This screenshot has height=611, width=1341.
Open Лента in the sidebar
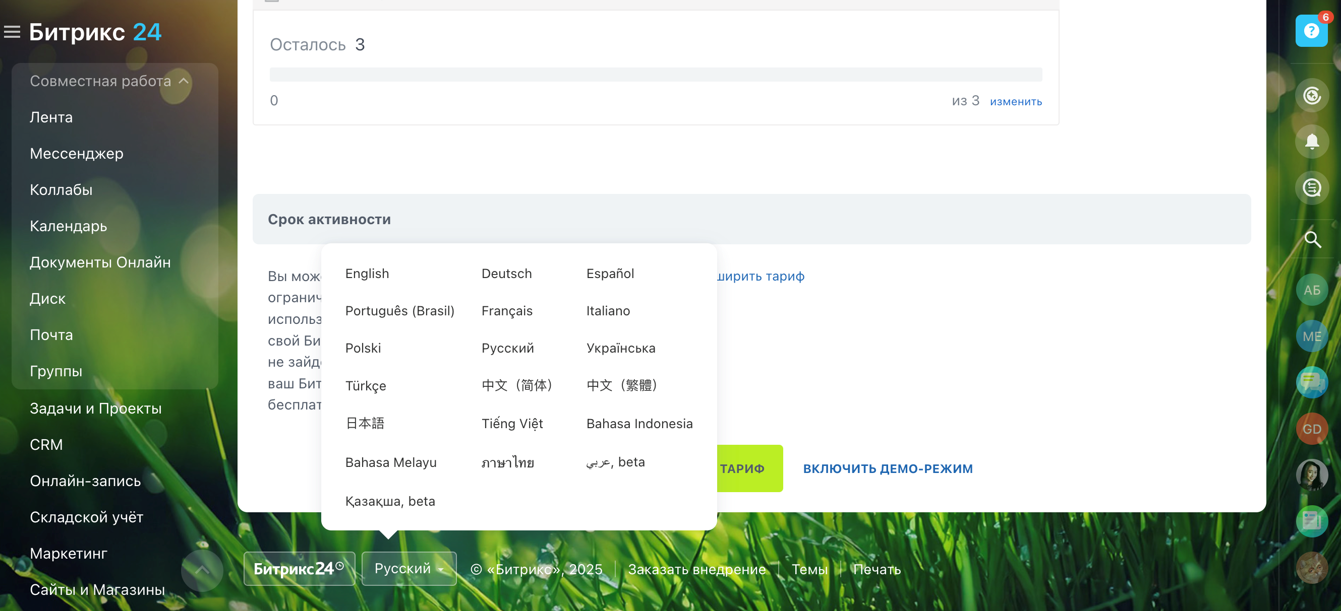[51, 117]
